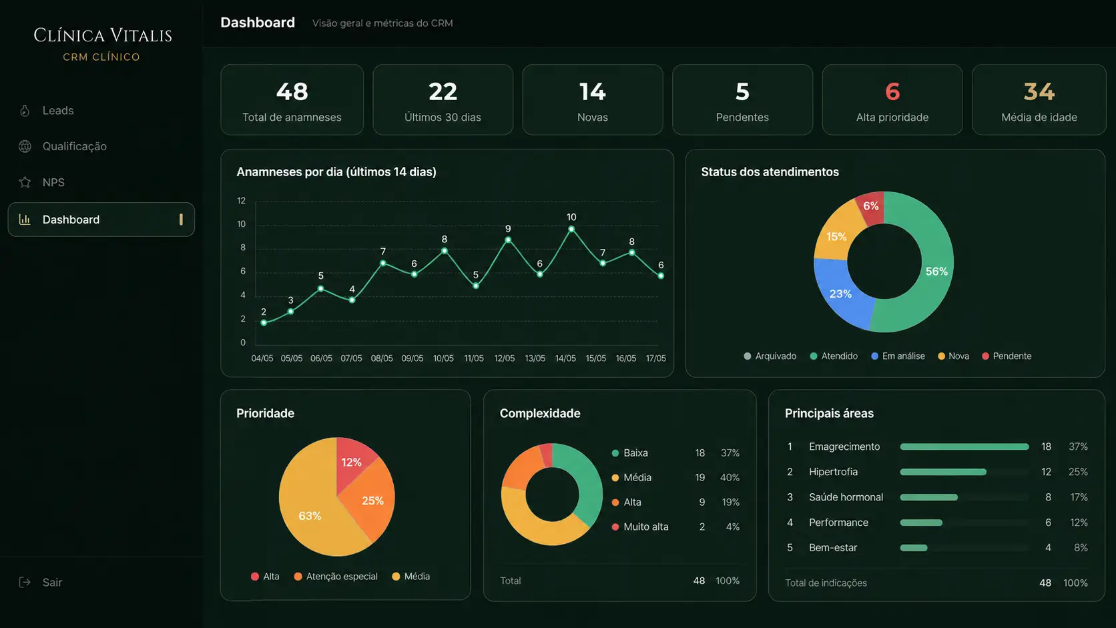Click the 56% green donut segment

[935, 272]
